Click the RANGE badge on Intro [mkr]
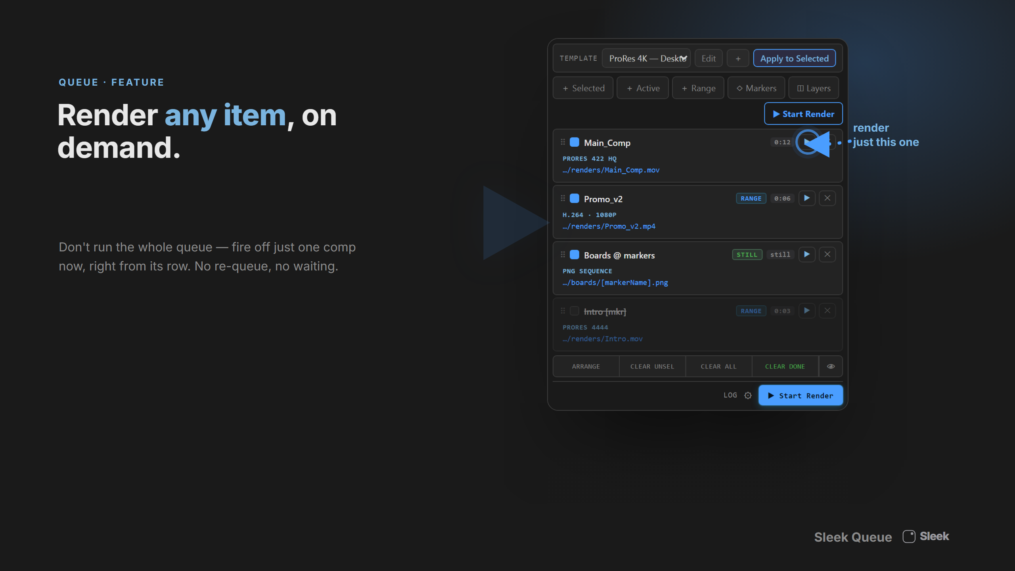The width and height of the screenshot is (1015, 571). click(x=751, y=311)
